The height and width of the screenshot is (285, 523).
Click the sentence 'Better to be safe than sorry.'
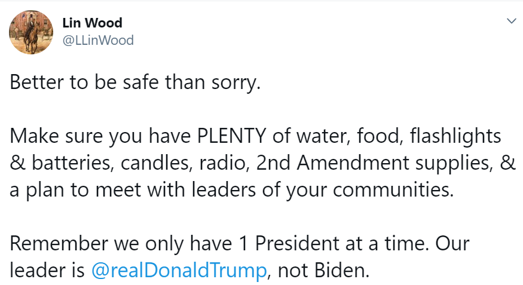(136, 82)
